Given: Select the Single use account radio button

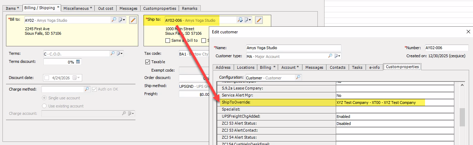Looking at the screenshot, I should [x=44, y=98].
